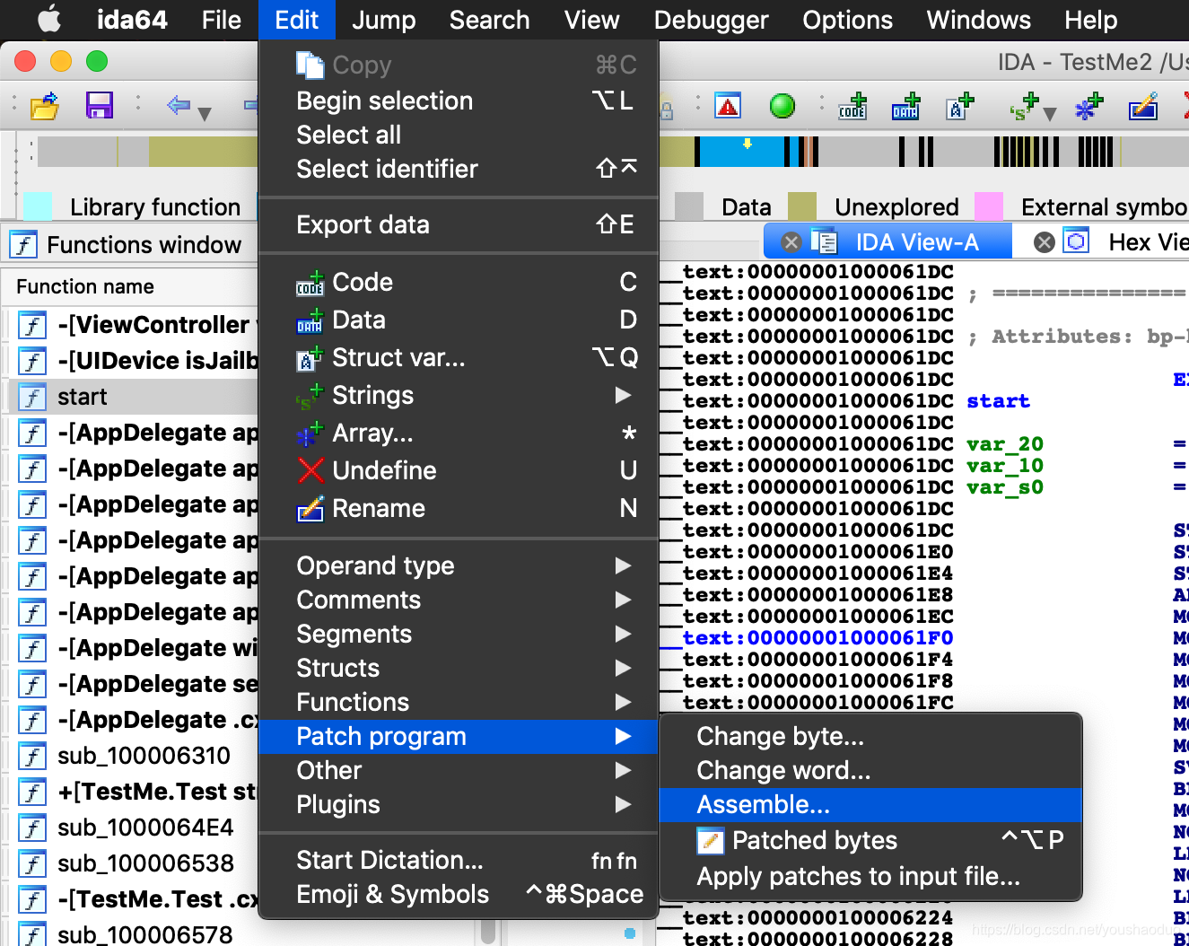Screen dimensions: 1189x946
Task: Close the IDA View-A tab
Action: coord(791,242)
